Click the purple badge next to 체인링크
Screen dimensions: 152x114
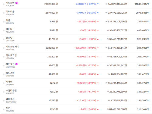[16, 64]
